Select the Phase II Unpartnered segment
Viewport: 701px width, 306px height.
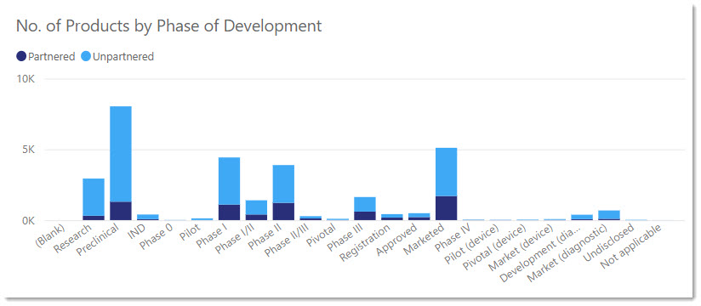pos(283,184)
